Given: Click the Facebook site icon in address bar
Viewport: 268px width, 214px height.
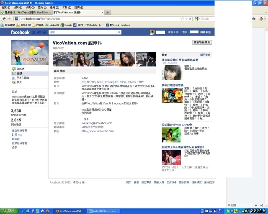Looking at the screenshot, I should (x=16, y=19).
